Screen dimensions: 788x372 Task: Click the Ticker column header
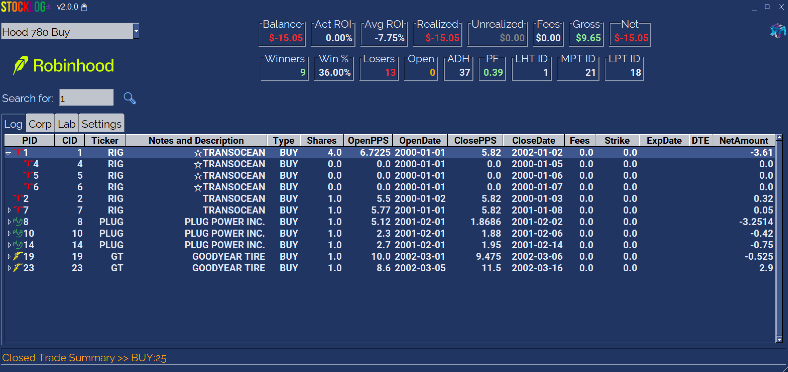pyautogui.click(x=105, y=140)
